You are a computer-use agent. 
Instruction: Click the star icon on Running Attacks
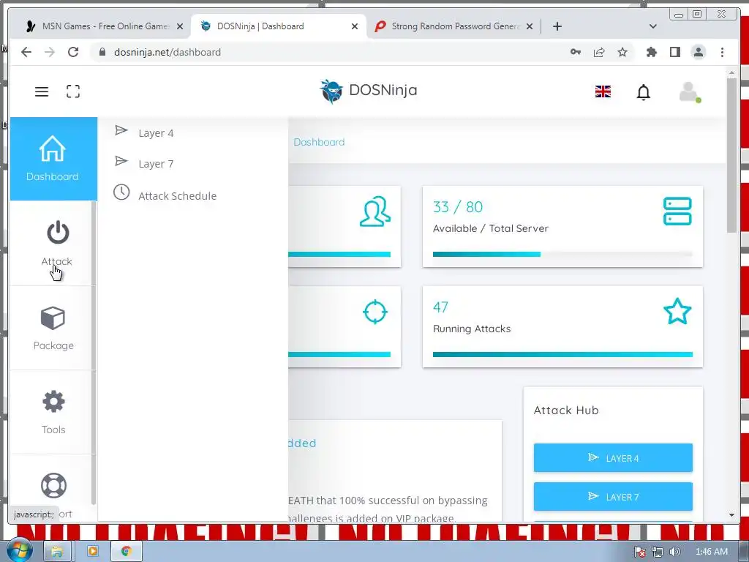coord(677,312)
